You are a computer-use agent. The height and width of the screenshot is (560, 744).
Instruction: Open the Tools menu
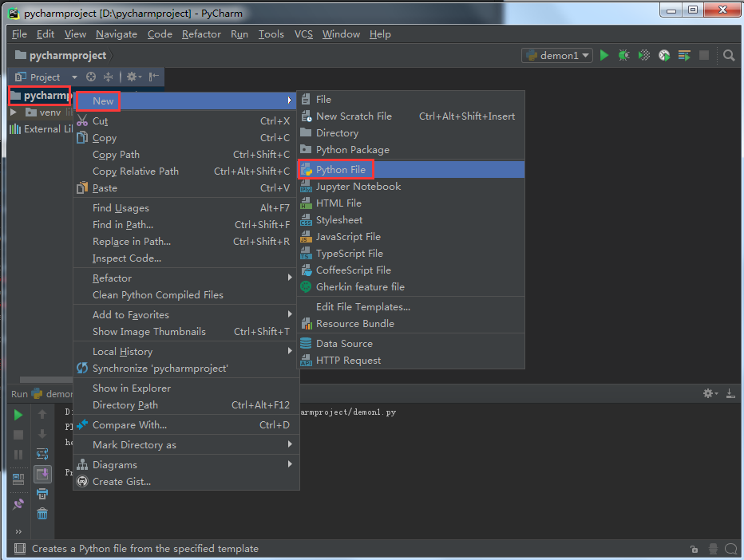pos(271,34)
